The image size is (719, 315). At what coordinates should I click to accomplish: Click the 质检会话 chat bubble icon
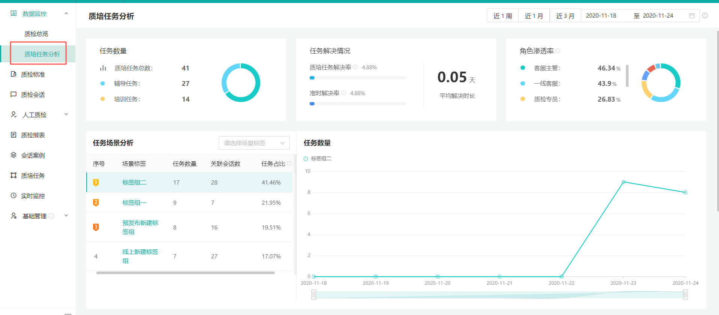(14, 94)
